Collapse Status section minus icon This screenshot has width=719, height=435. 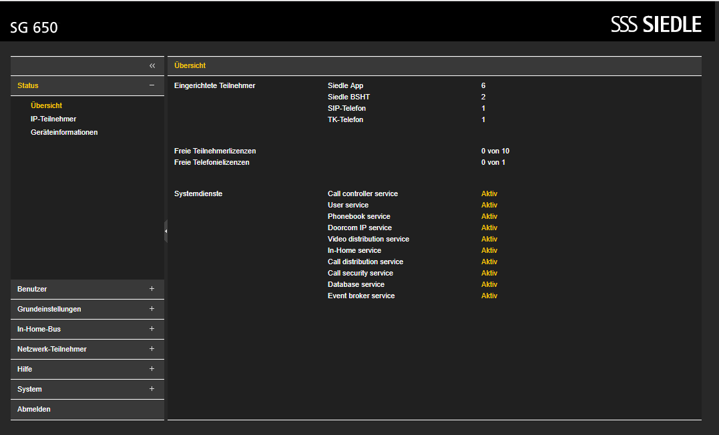click(152, 85)
